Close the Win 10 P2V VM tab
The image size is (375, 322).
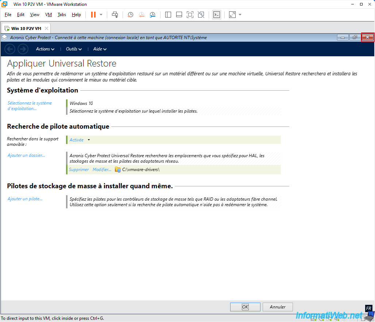pos(46,28)
